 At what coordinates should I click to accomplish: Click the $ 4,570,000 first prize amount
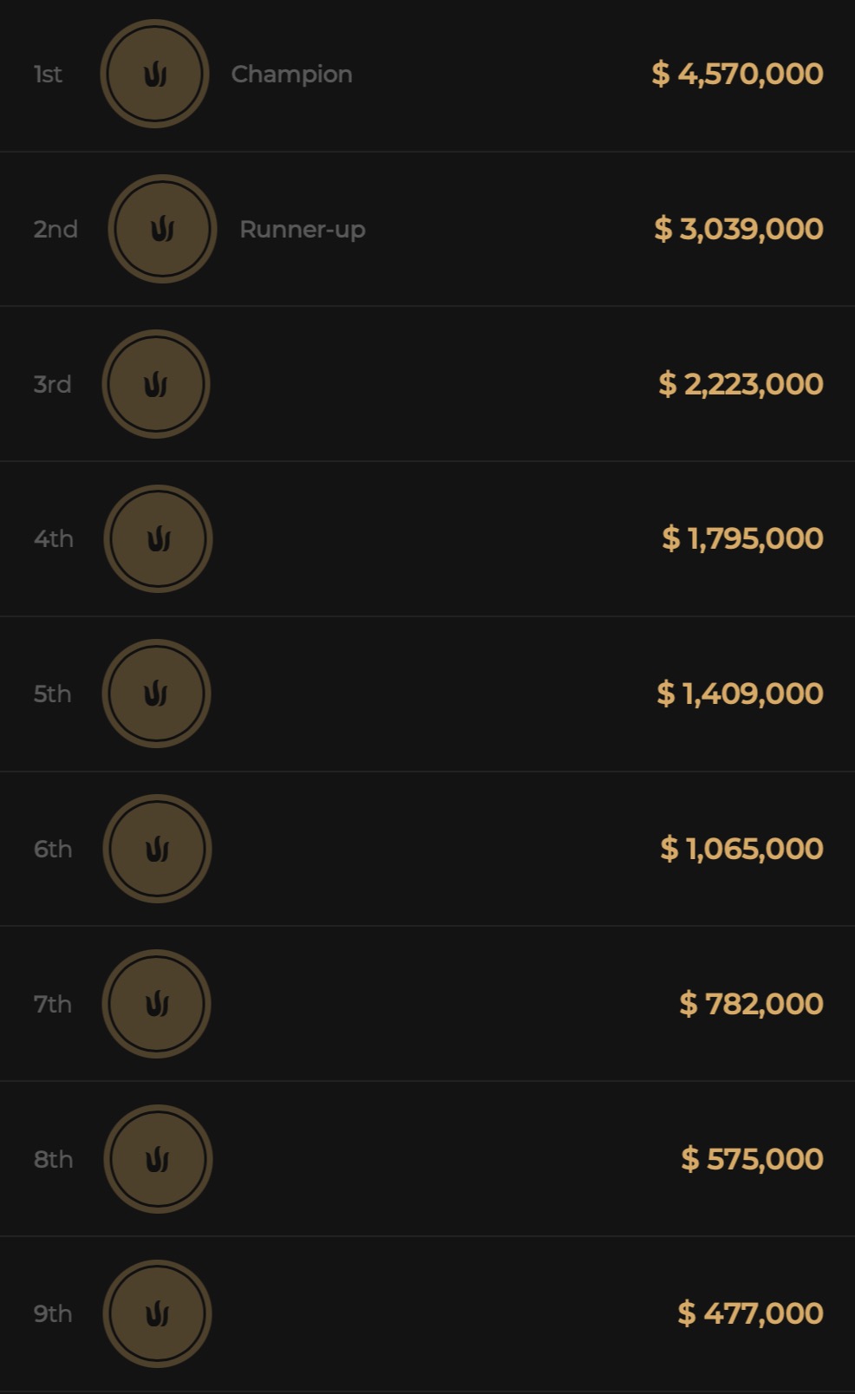pyautogui.click(x=737, y=74)
